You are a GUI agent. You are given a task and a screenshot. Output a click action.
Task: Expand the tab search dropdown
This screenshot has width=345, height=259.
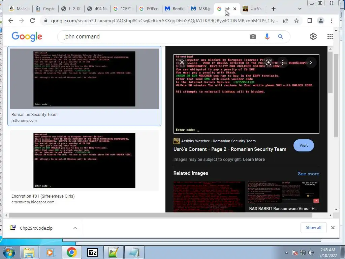300,9
